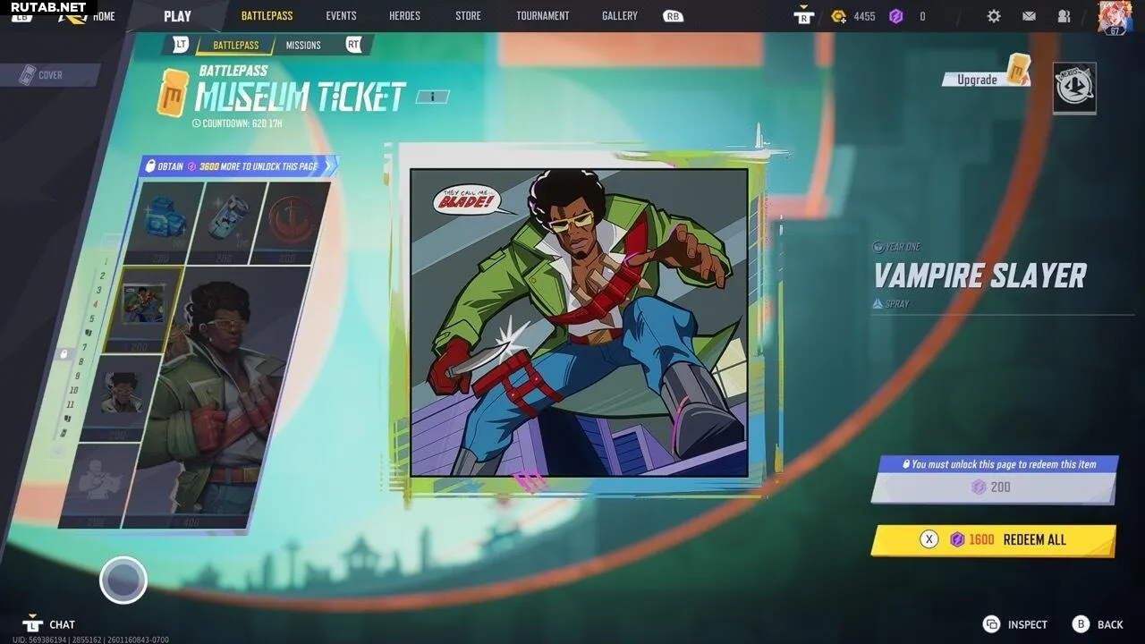Click the purple Chrono token icon
1145x644 pixels.
(896, 16)
